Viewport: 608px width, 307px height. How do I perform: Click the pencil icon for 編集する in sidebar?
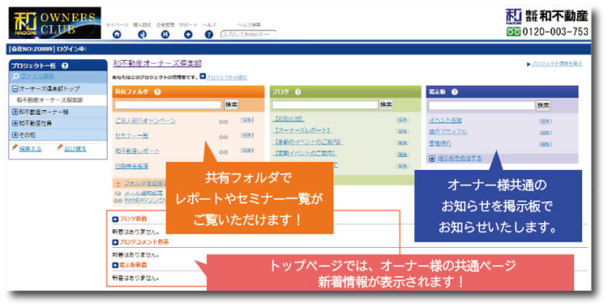click(x=15, y=147)
